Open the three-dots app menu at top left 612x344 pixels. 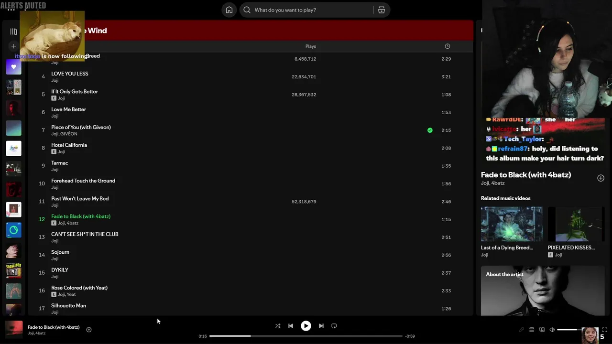tap(11, 9)
